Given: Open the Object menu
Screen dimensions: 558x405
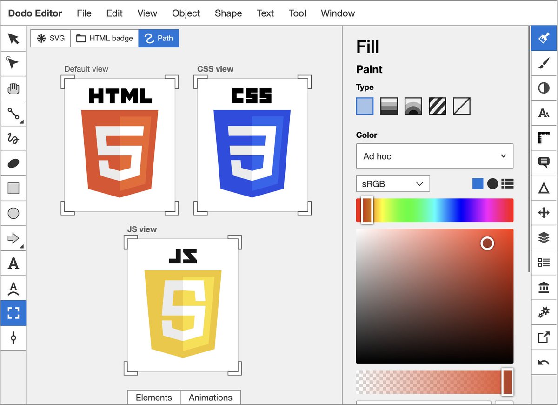Looking at the screenshot, I should 186,13.
